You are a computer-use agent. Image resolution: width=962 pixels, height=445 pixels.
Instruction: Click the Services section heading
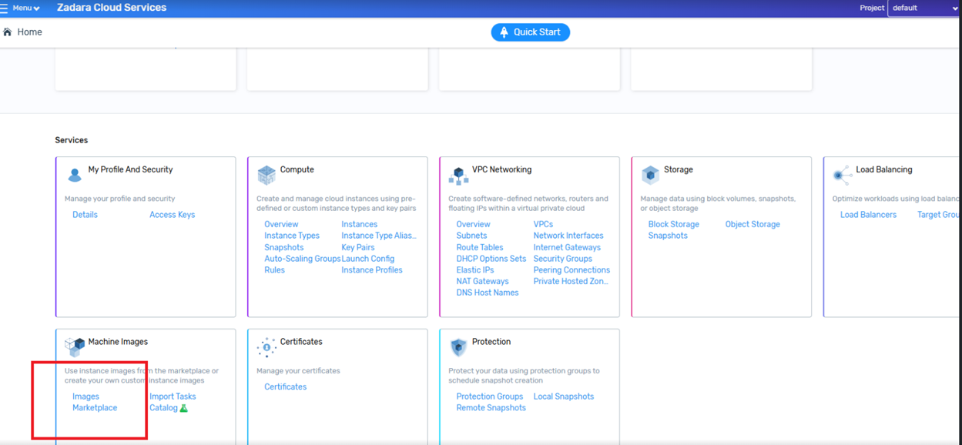point(72,140)
